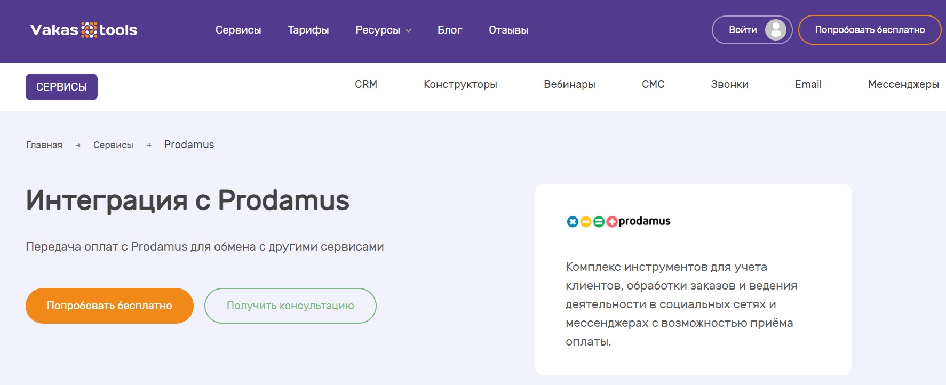Go to the Тарифы page
This screenshot has height=385, width=946.
click(308, 30)
